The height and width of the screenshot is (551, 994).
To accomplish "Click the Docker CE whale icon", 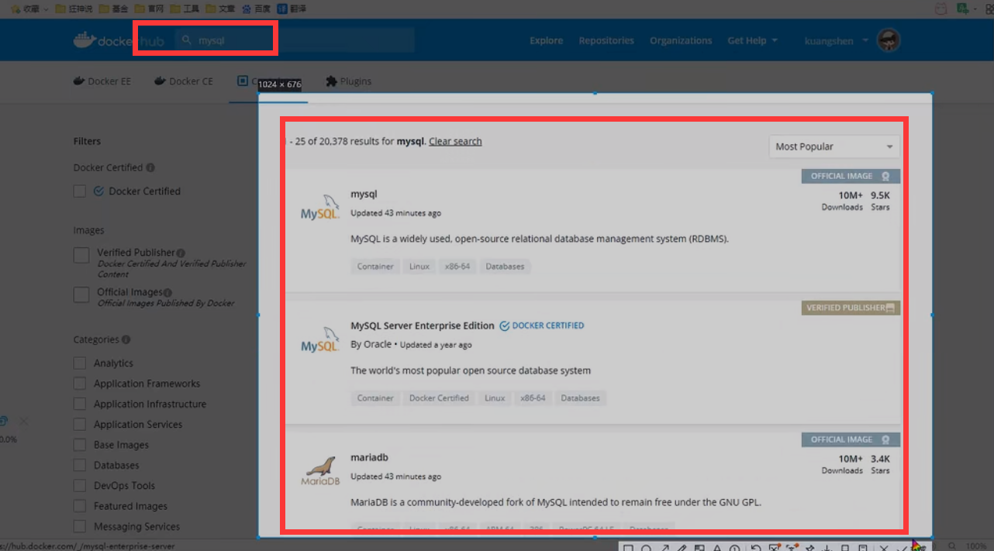I will click(x=160, y=81).
